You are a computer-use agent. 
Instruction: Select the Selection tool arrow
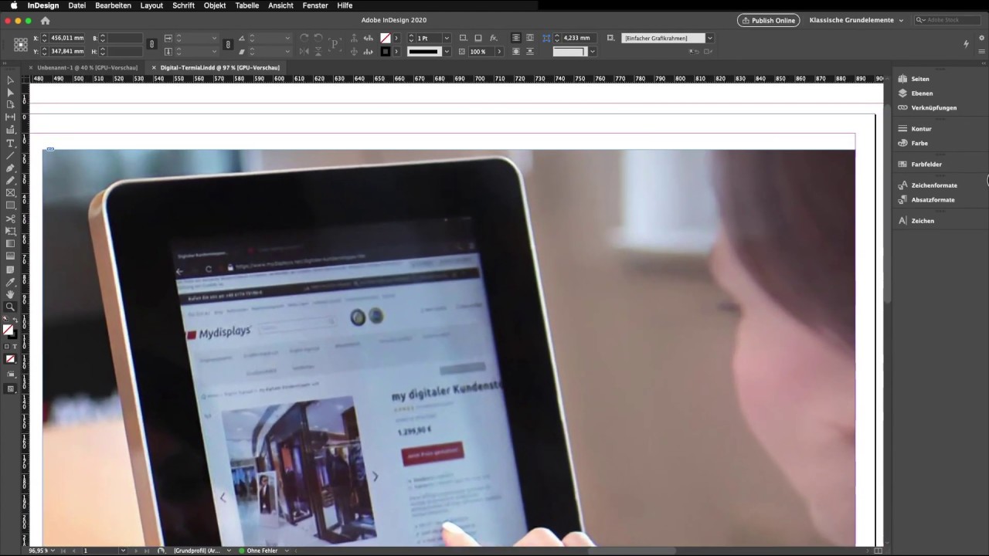coord(10,80)
